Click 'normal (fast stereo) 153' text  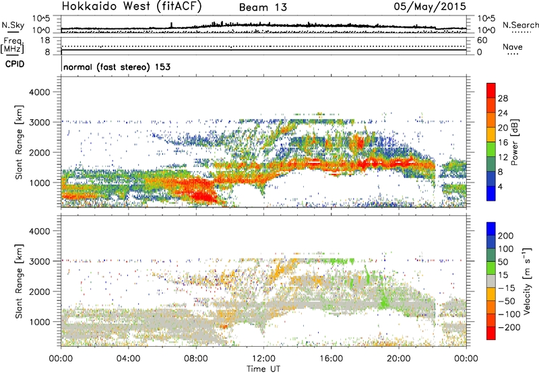(117, 67)
